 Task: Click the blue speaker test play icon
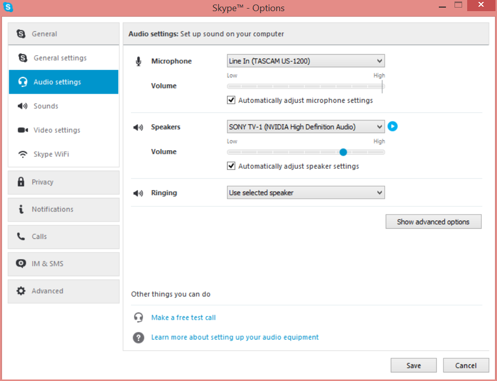[392, 126]
